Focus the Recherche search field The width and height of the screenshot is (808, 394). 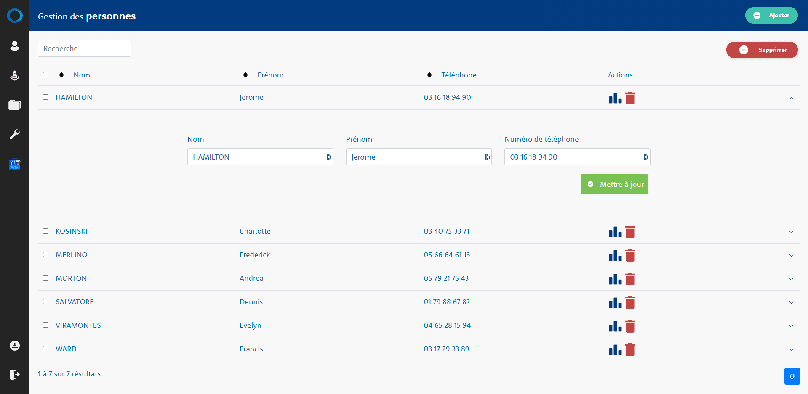[84, 48]
